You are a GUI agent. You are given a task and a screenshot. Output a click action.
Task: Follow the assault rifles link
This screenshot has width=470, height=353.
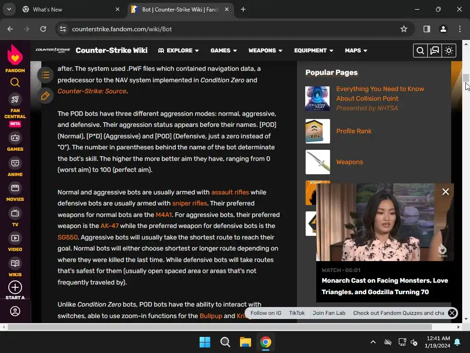point(230,192)
